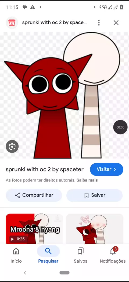The image size is (129, 282).
Task: Tap the home gesture pill
Action: tap(64, 273)
